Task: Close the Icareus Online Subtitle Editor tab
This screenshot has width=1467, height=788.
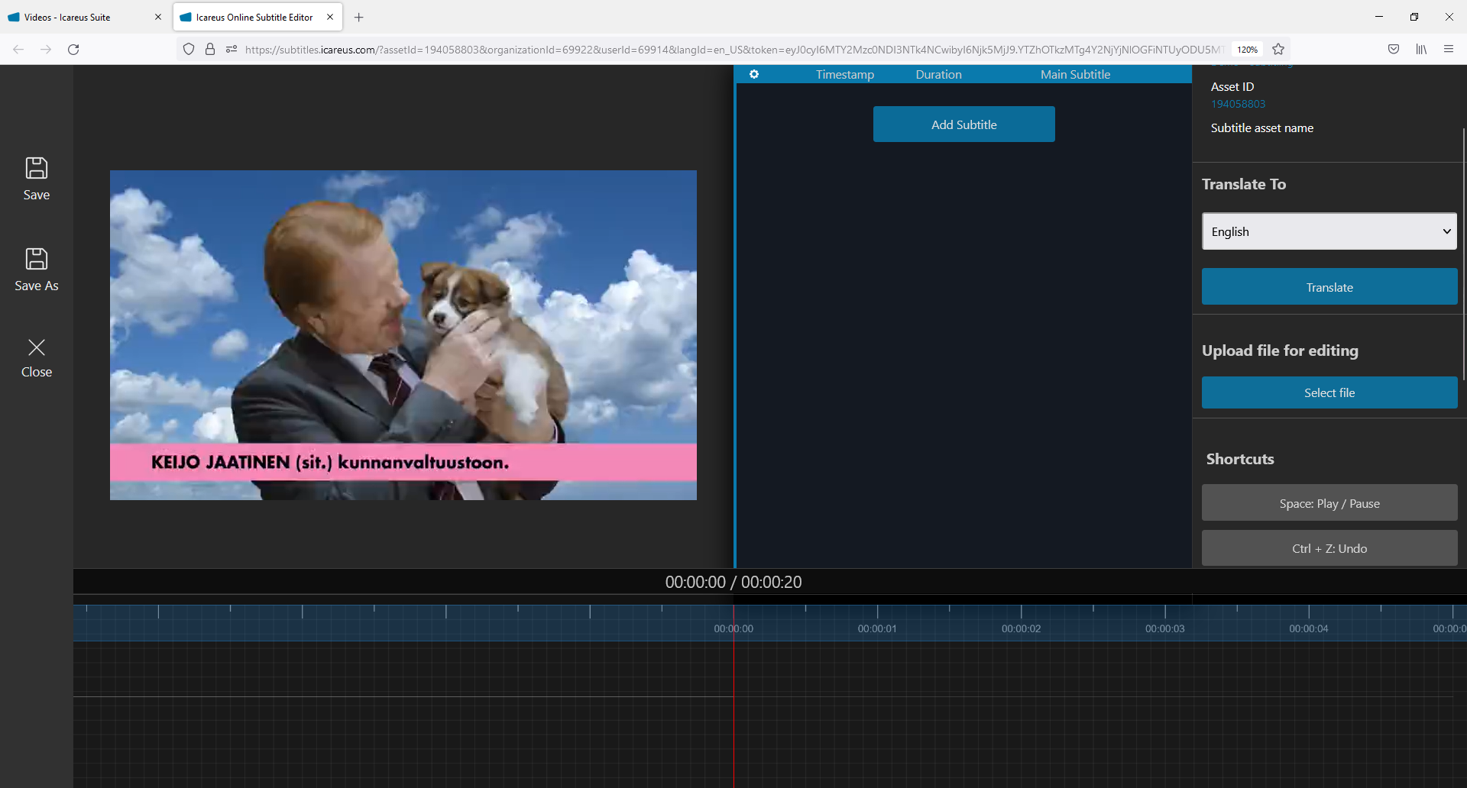Action: [330, 17]
